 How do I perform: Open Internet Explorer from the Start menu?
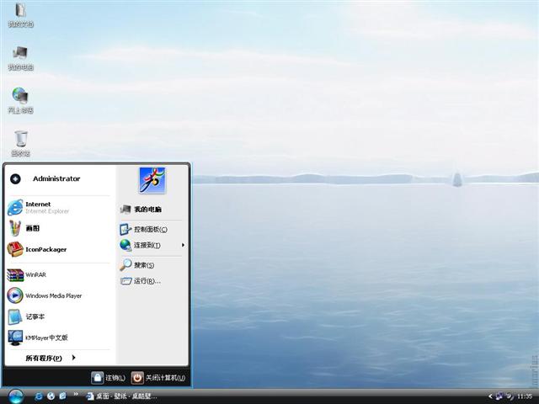38,207
